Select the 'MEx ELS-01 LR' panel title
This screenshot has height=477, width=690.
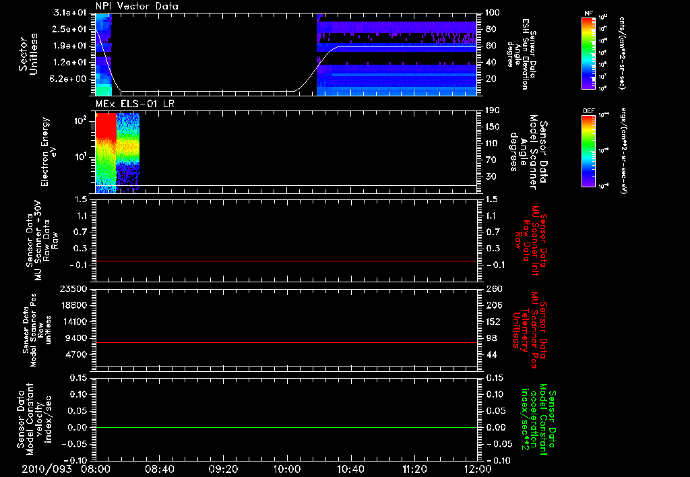tap(135, 104)
